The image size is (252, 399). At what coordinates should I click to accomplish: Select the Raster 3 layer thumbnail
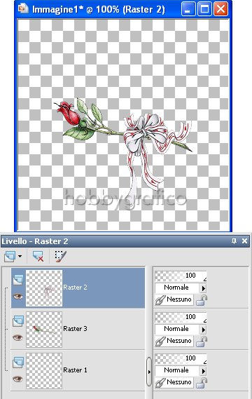tap(44, 330)
